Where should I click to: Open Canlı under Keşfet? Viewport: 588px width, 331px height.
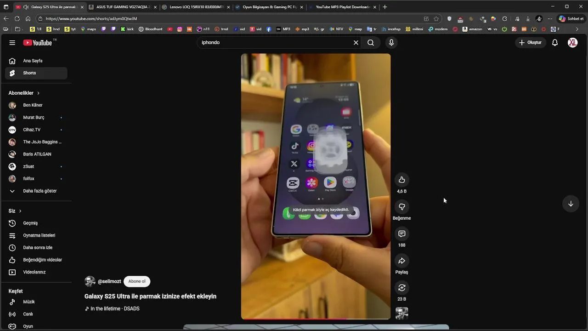36,314
